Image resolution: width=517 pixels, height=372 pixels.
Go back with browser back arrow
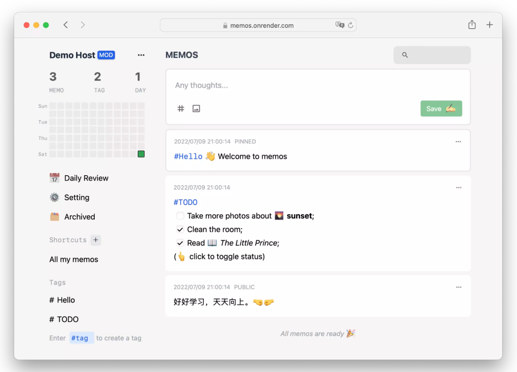click(66, 25)
